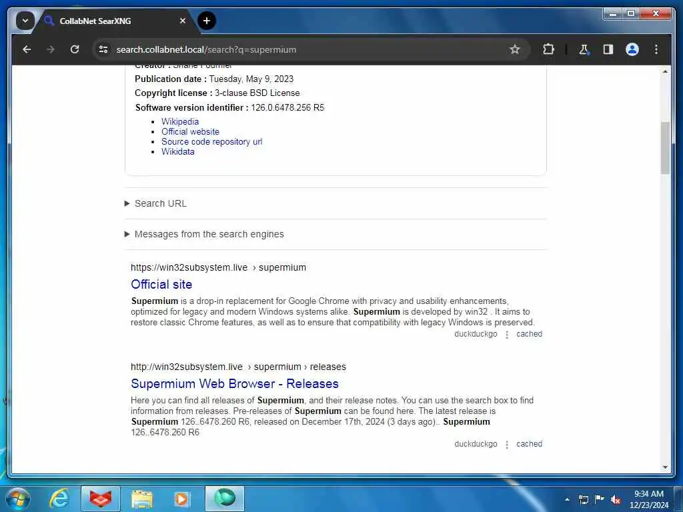Click the forward navigation arrow
The image size is (683, 512).
(x=51, y=49)
